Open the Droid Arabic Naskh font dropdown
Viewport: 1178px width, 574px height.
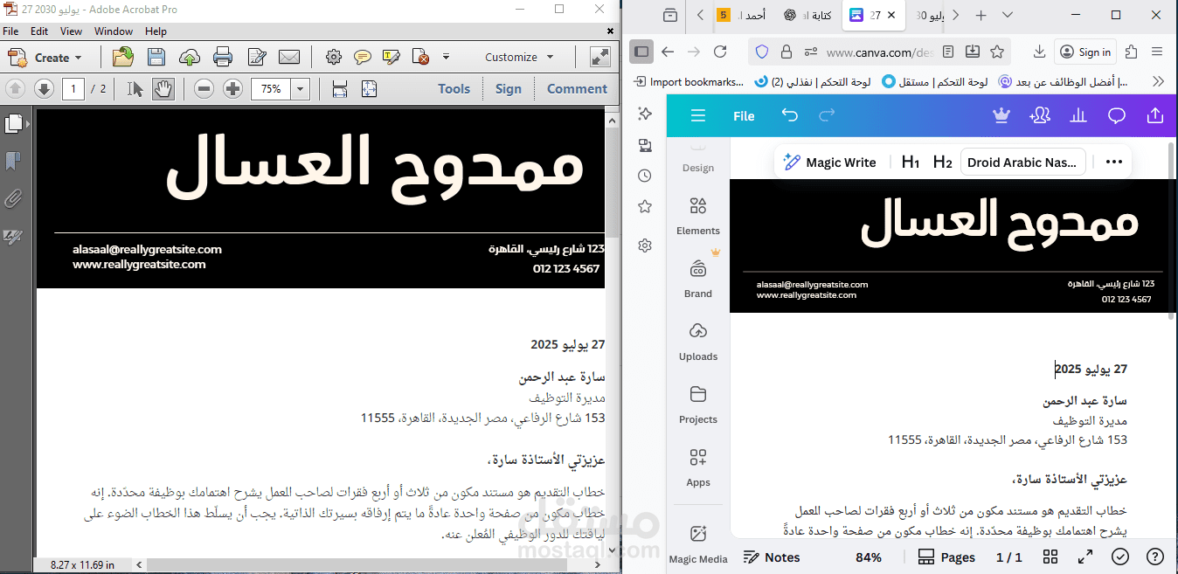pyautogui.click(x=1023, y=162)
